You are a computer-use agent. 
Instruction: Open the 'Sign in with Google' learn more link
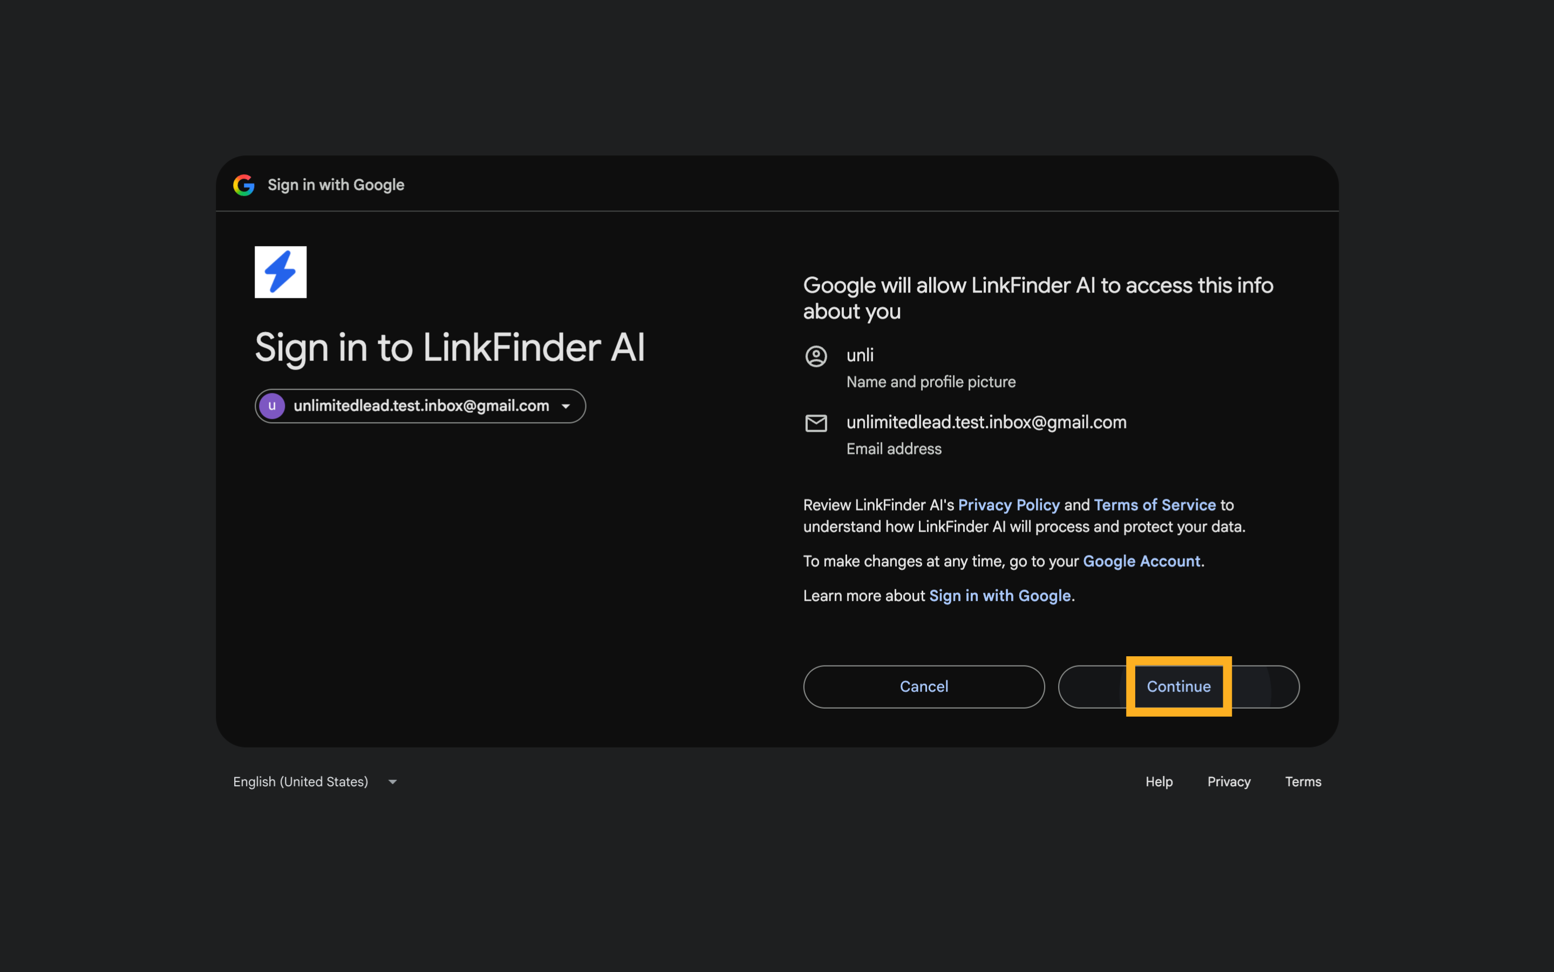1000,596
